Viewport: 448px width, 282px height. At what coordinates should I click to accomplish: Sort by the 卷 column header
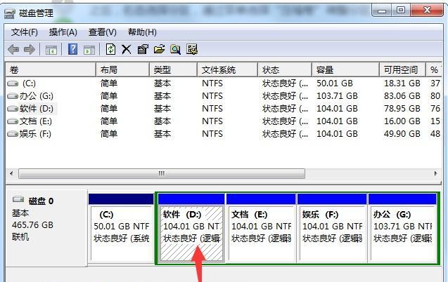[x=51, y=69]
